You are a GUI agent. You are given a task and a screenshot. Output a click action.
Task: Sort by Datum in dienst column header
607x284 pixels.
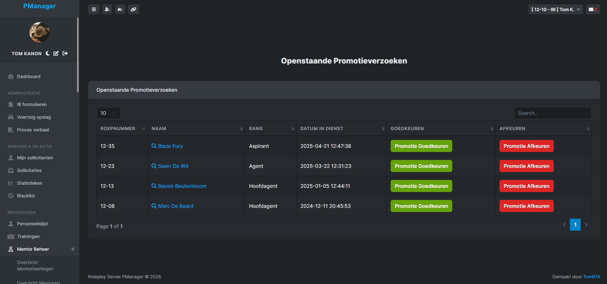pos(342,129)
